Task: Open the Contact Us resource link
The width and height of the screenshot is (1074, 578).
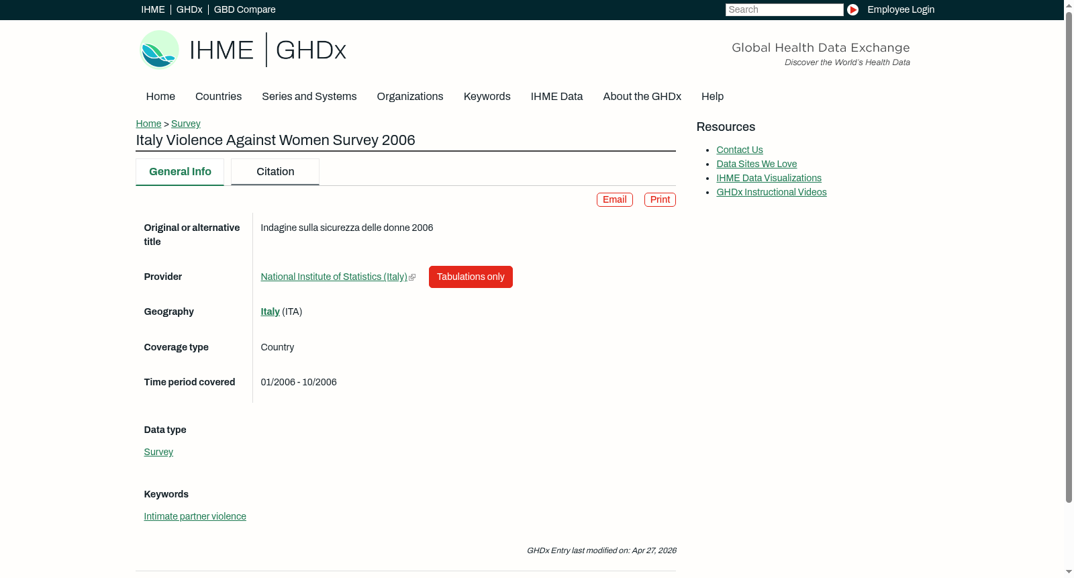Action: pyautogui.click(x=740, y=150)
